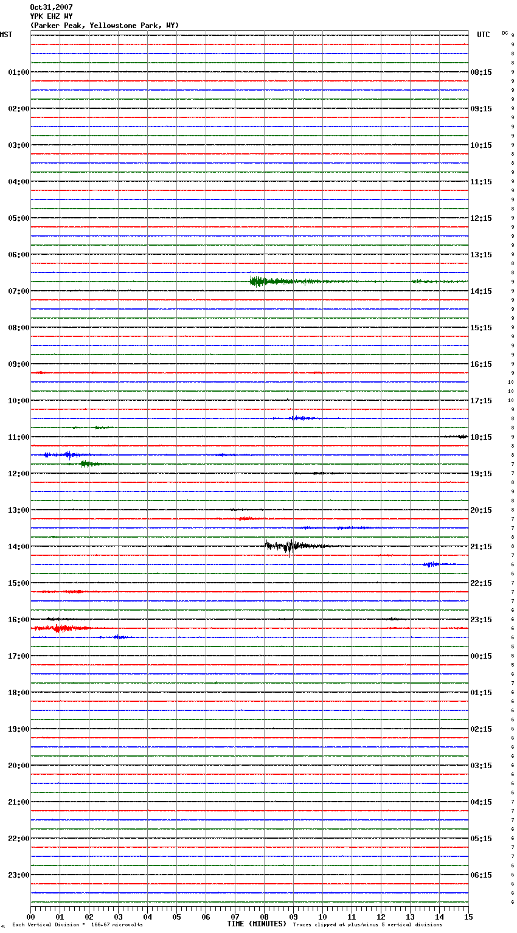
Task: Click the 08:15 UTC time label
Action: pos(481,72)
